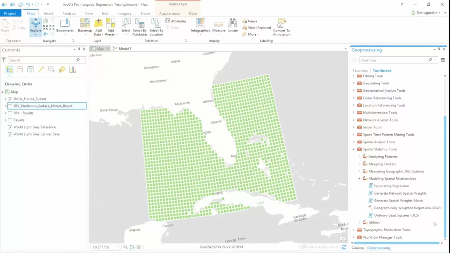Click the Add Data icon

coord(98,23)
